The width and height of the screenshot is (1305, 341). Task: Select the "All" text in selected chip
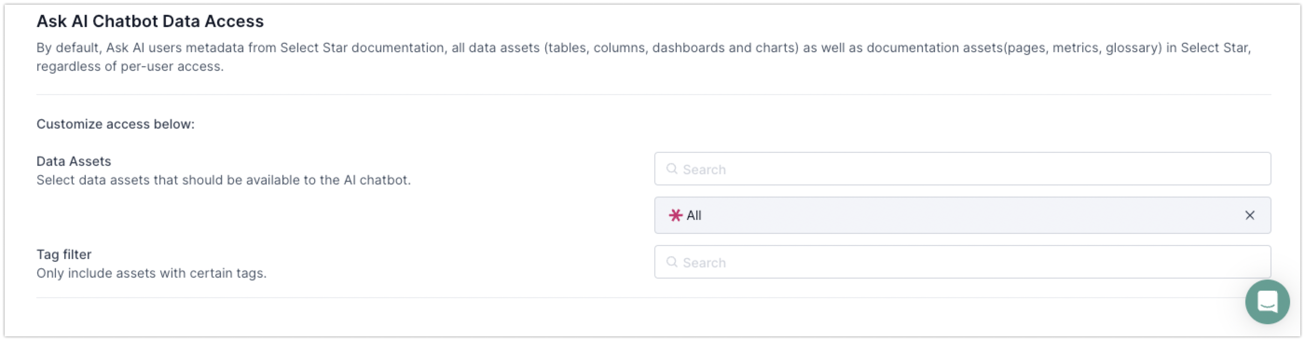coord(694,215)
